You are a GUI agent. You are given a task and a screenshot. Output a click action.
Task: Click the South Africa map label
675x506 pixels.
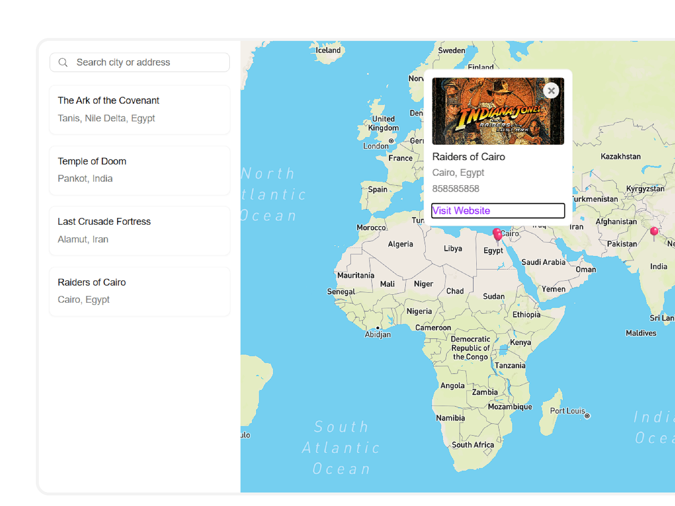click(472, 445)
